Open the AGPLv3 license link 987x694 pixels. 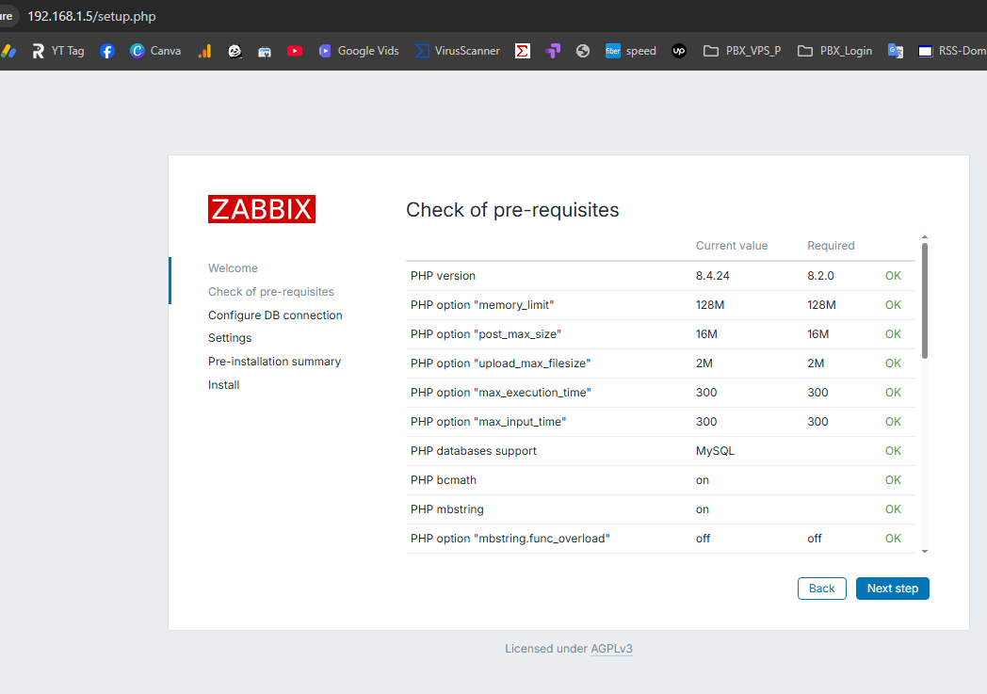611,649
